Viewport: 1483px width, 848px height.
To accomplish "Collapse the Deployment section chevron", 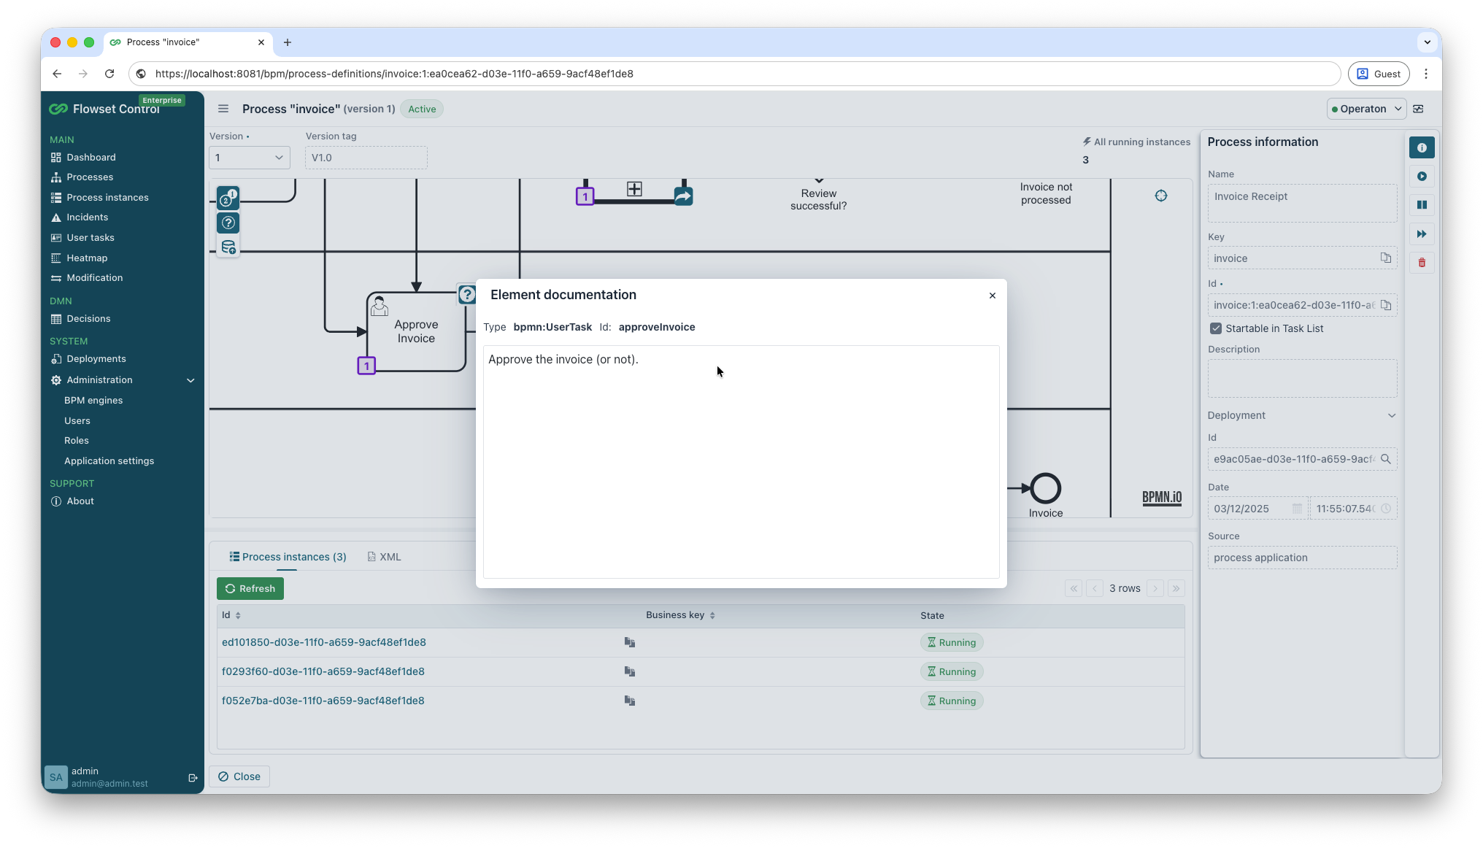I will [x=1392, y=415].
